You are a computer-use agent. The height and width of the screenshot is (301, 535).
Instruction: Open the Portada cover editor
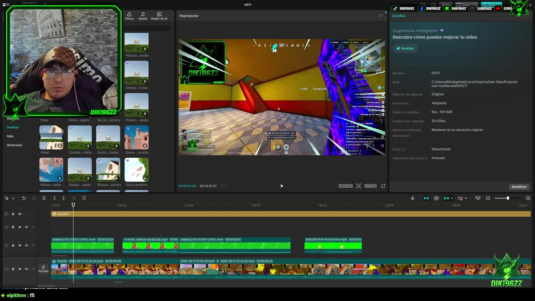(x=43, y=269)
